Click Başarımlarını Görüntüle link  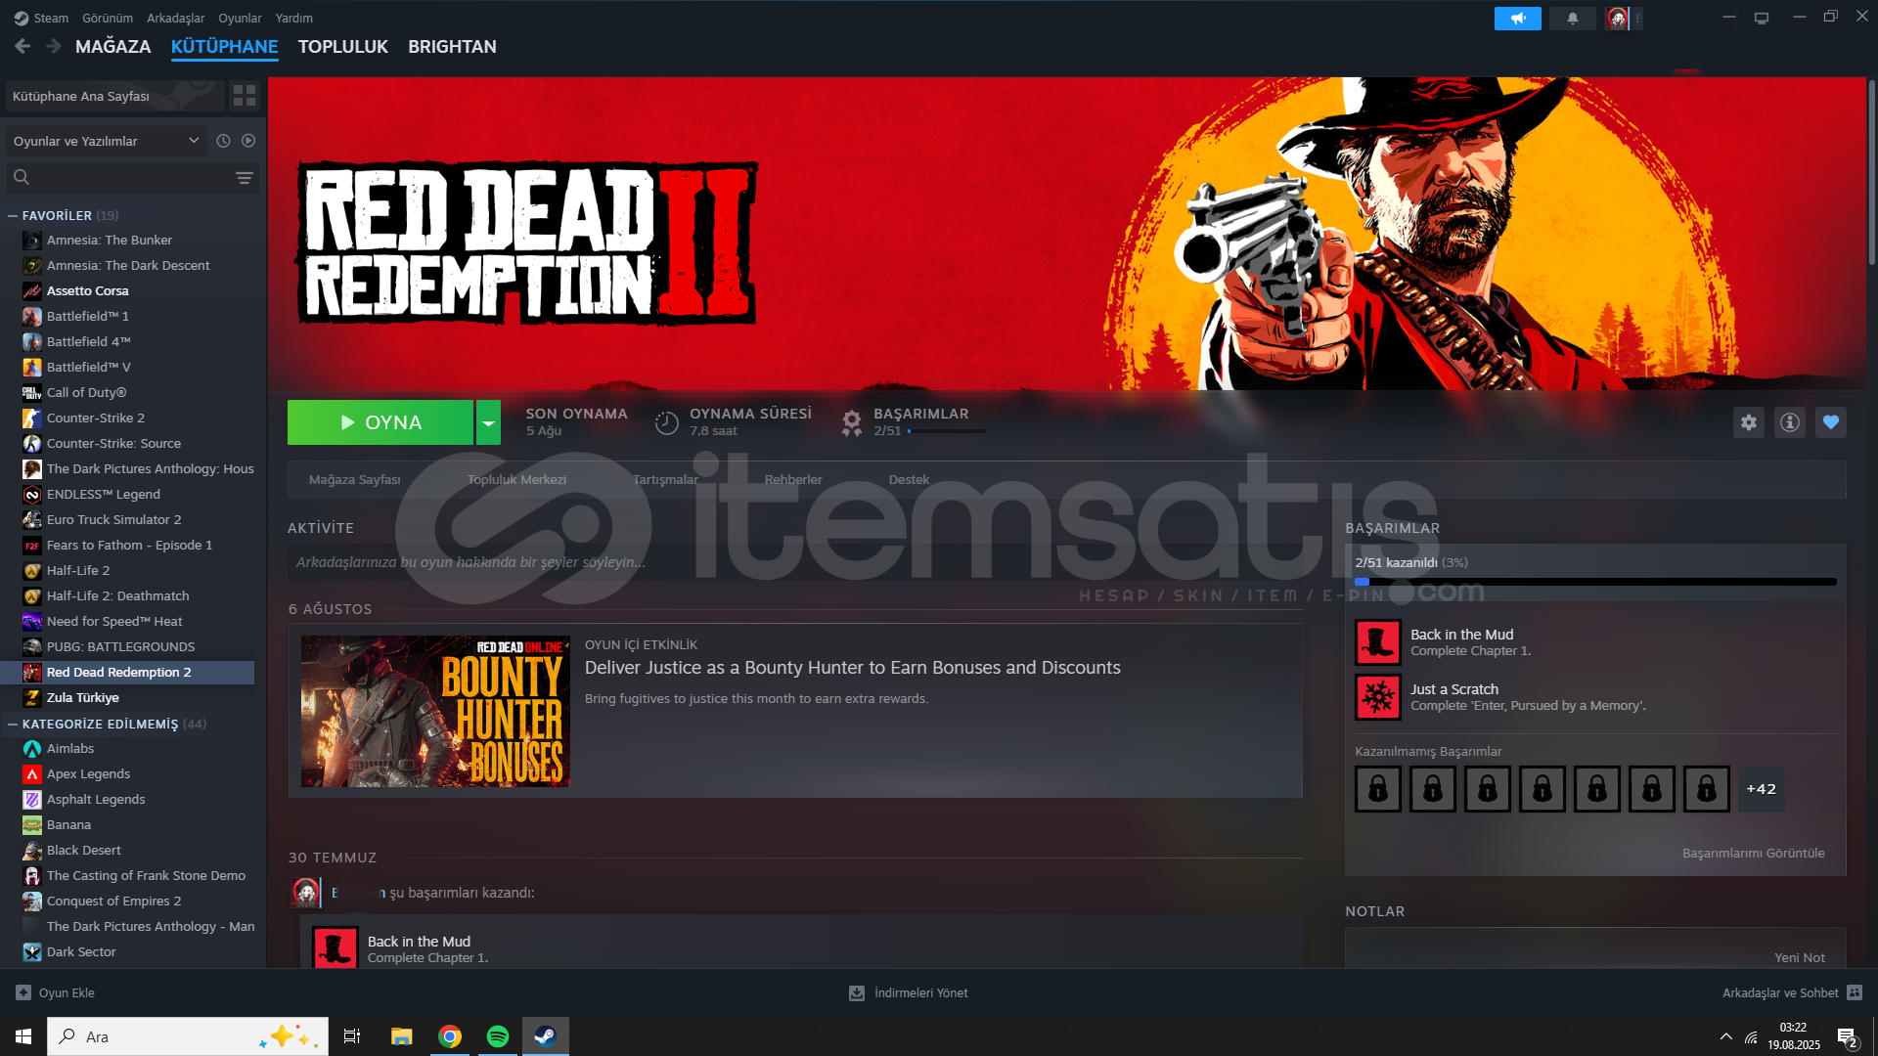(1753, 853)
